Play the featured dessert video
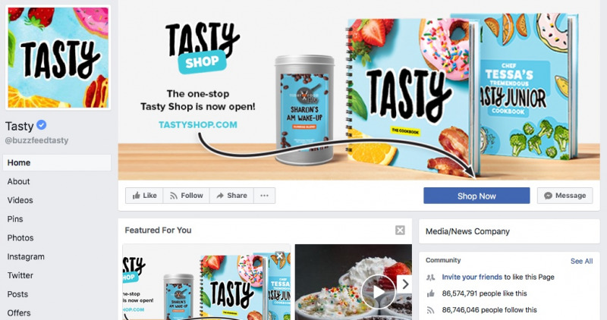This screenshot has height=320, width=607. point(378,292)
